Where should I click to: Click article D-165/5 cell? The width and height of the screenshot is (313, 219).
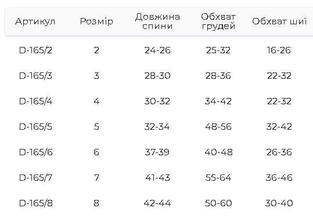point(35,127)
